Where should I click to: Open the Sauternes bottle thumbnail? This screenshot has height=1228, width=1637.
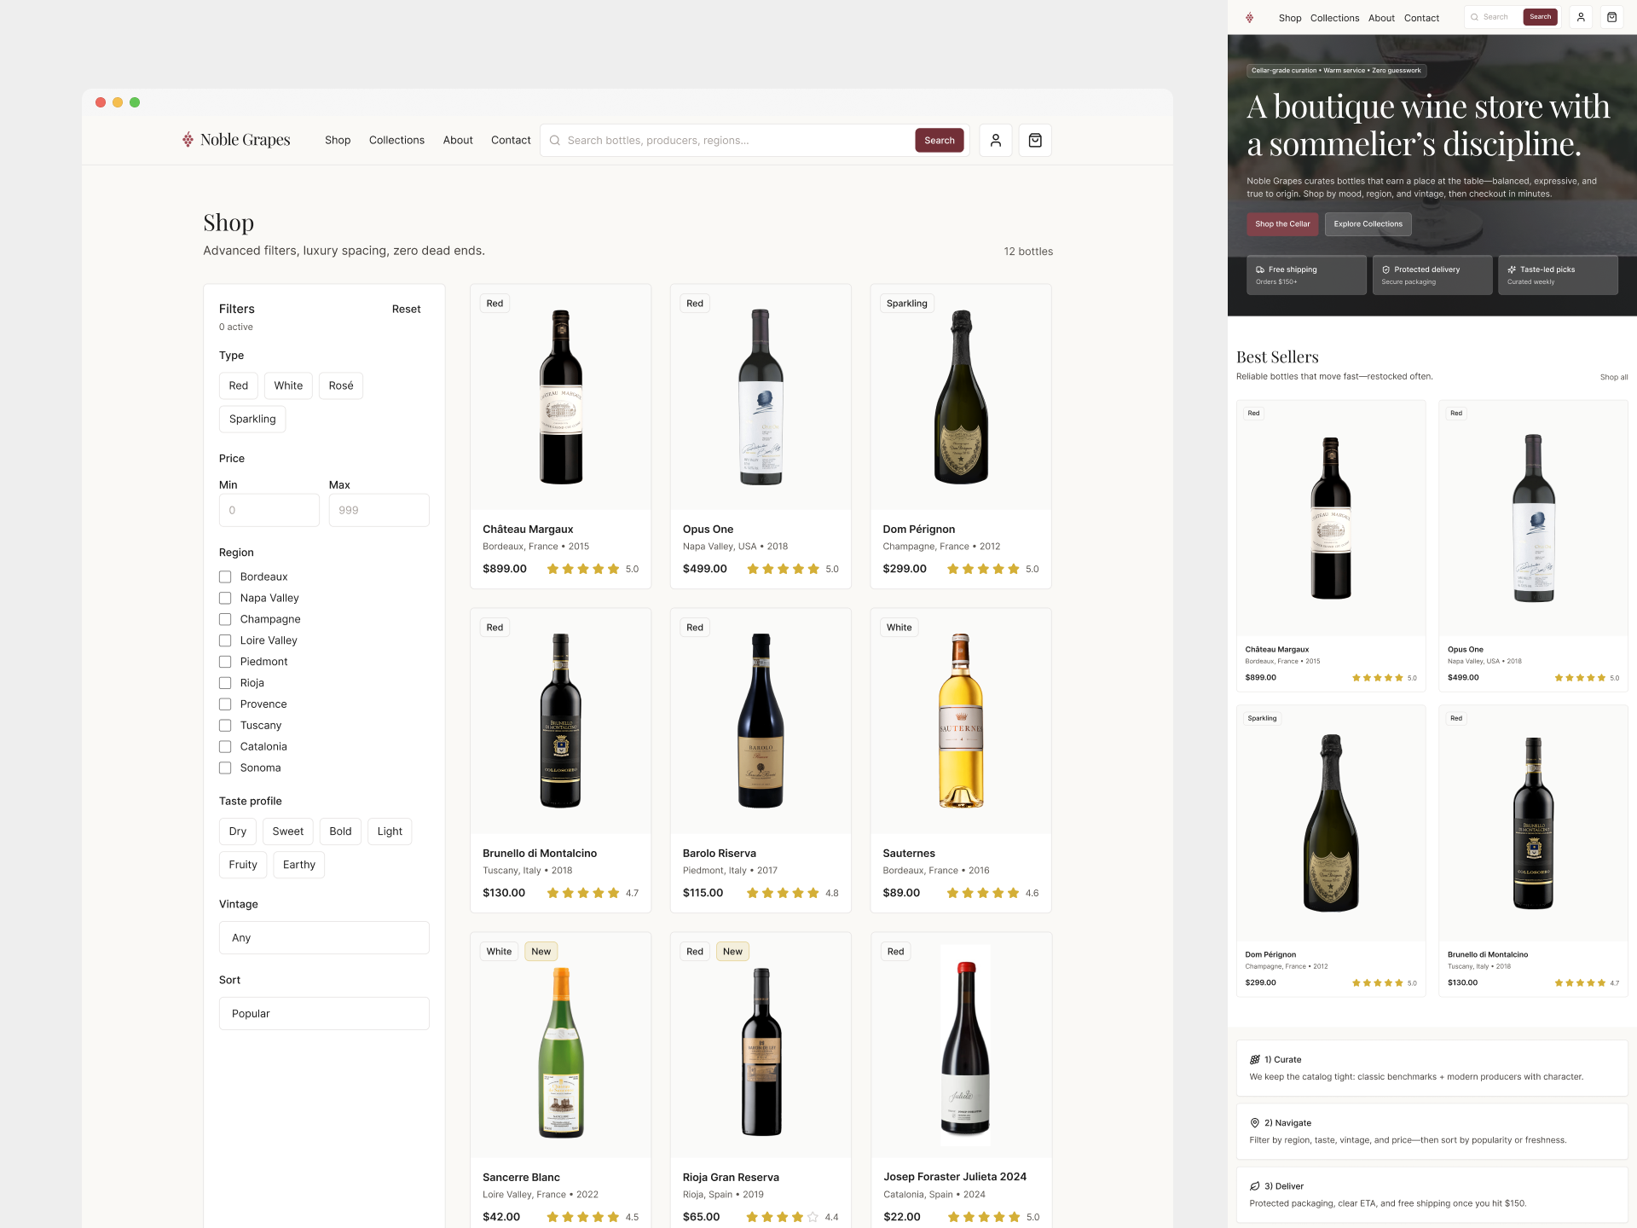961,721
